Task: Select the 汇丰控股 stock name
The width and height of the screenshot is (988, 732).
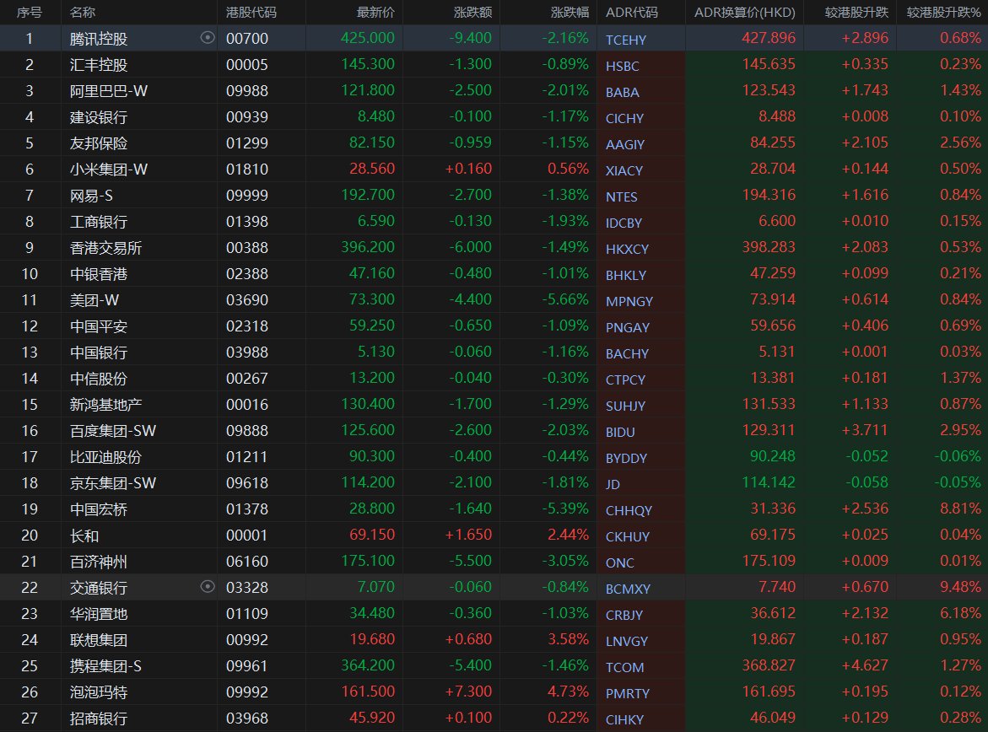Action: click(x=99, y=65)
